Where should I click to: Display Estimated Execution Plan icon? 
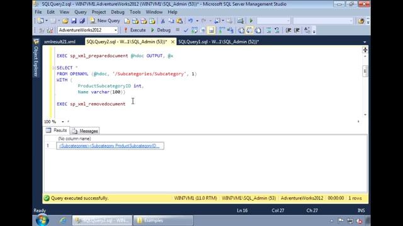195,30
